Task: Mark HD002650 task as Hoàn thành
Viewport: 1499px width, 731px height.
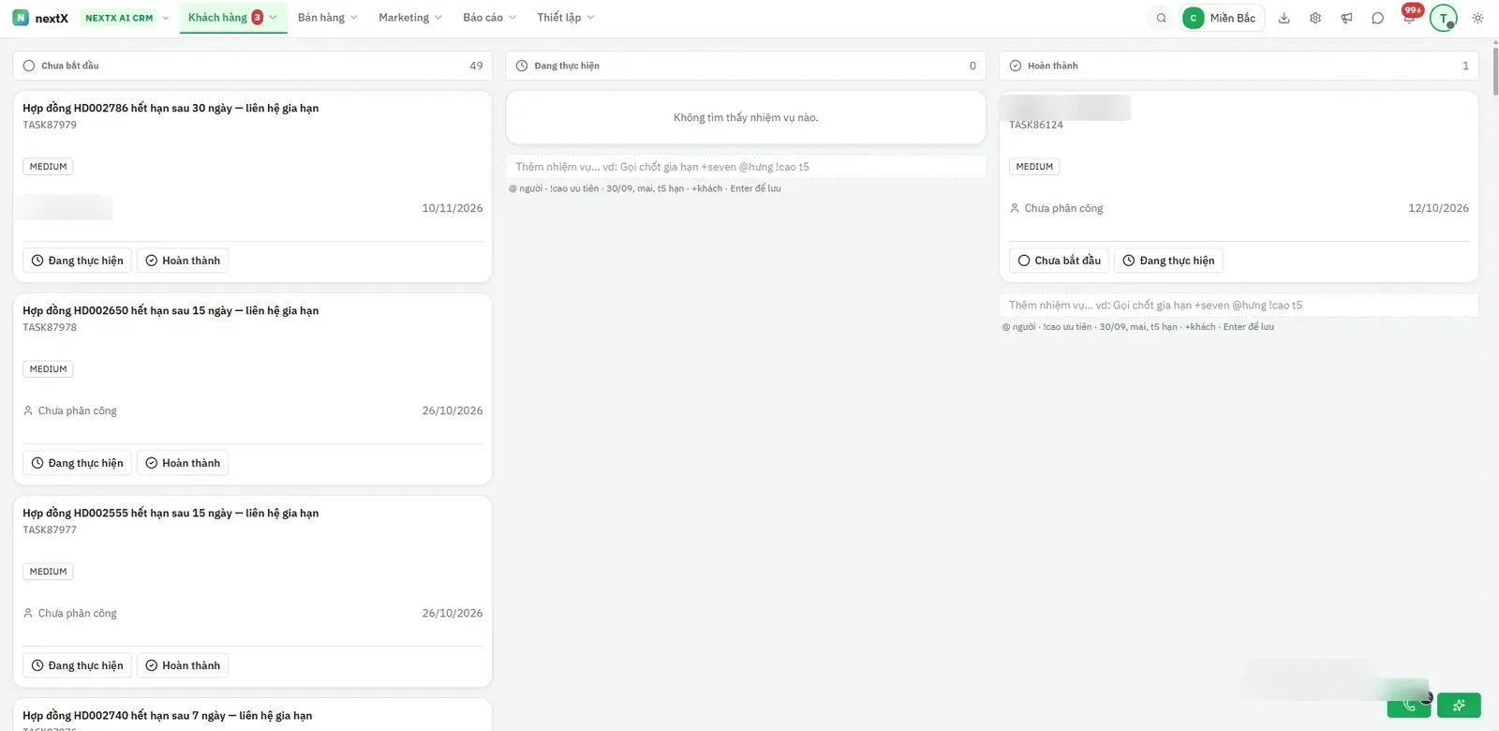Action: pyautogui.click(x=183, y=463)
